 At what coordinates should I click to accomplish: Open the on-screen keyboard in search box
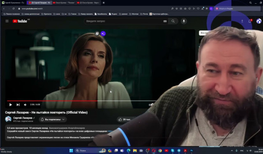pos(165,21)
